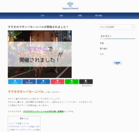Save the article to Pocket
This screenshot has height=132, width=139.
coord(58,82)
